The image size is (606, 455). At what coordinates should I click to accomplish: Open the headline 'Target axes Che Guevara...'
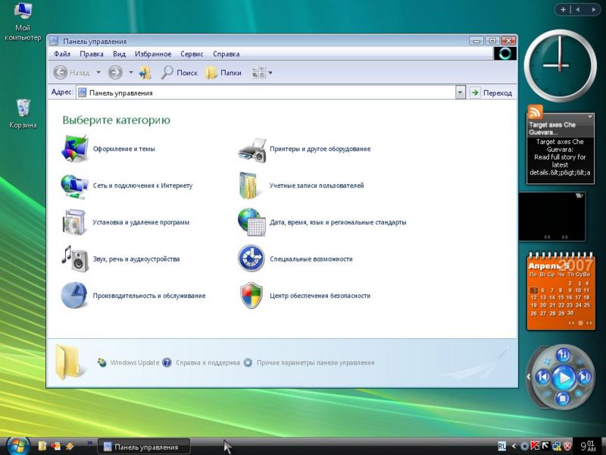(552, 128)
